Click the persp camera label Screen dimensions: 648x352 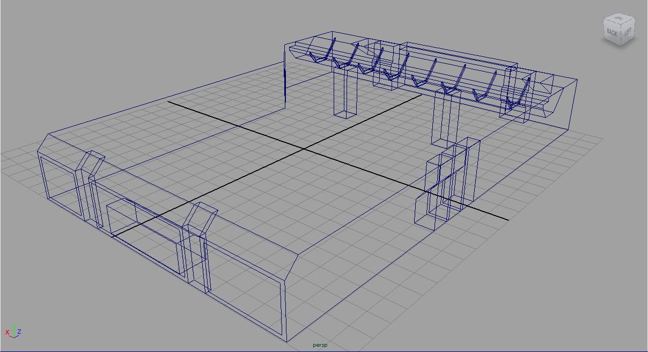320,345
